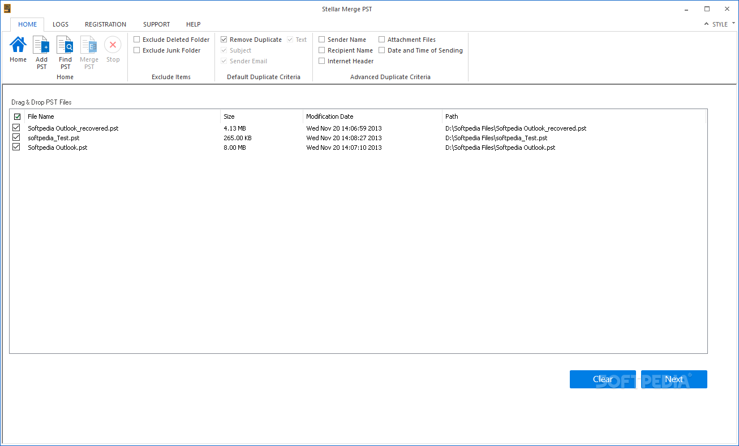This screenshot has height=446, width=739.
Task: Enable Exclude Deleted Folder option
Action: (137, 40)
